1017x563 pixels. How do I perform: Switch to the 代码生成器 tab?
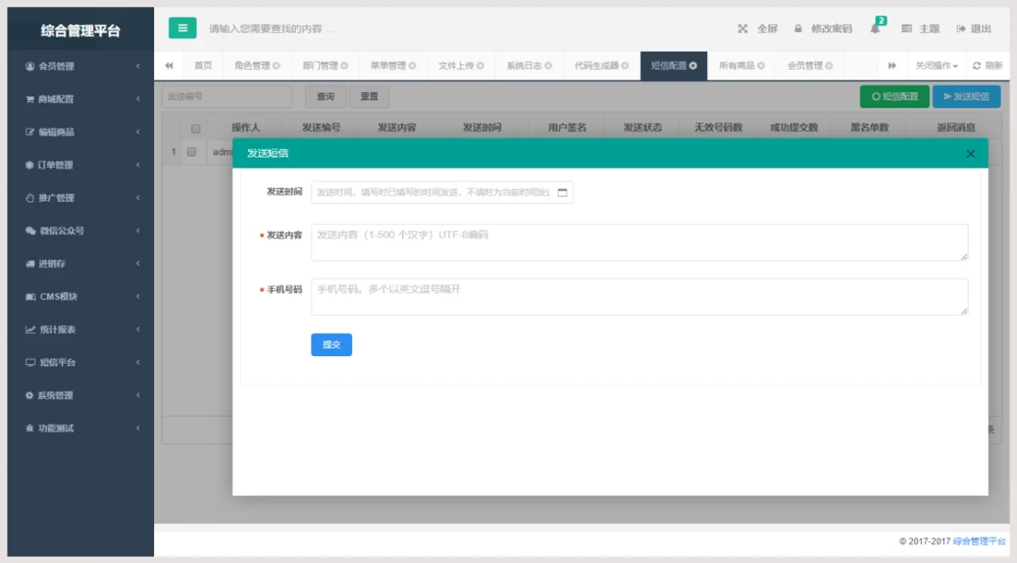[599, 65]
